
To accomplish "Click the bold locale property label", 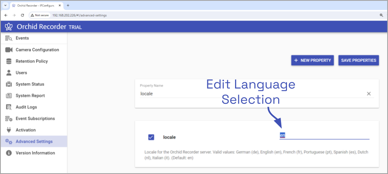I will point(169,137).
